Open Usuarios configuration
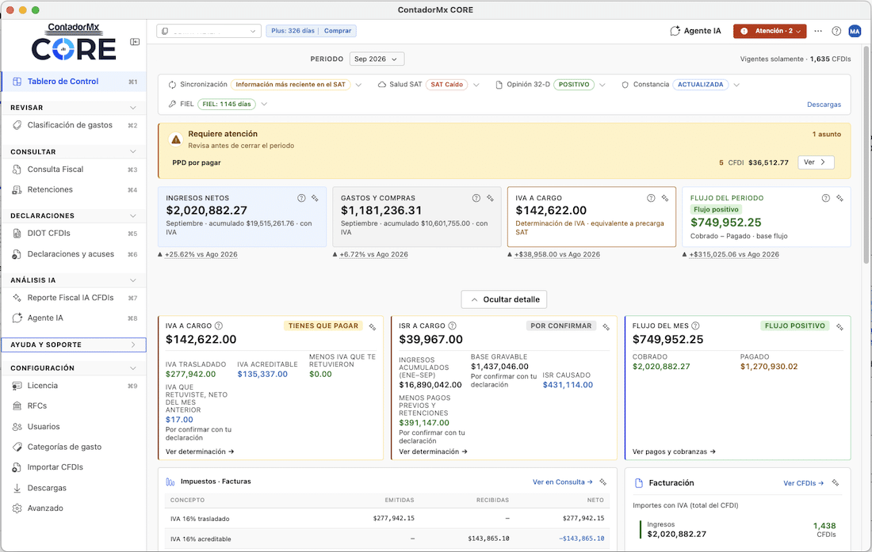Image resolution: width=872 pixels, height=552 pixels. [74, 427]
